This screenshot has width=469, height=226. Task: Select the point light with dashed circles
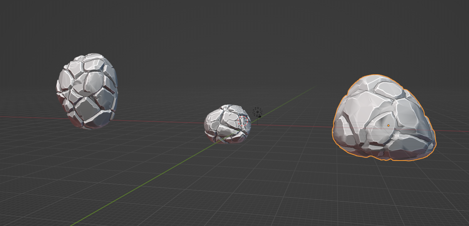click(x=257, y=112)
